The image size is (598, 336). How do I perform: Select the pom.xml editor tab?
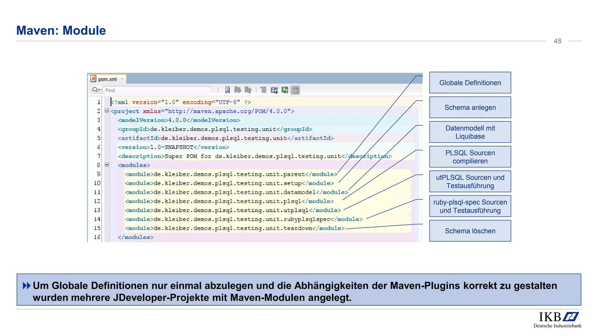(107, 79)
